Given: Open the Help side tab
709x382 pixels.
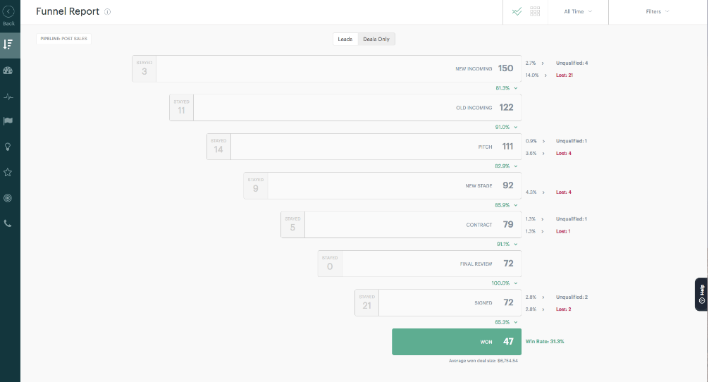Looking at the screenshot, I should point(701,295).
